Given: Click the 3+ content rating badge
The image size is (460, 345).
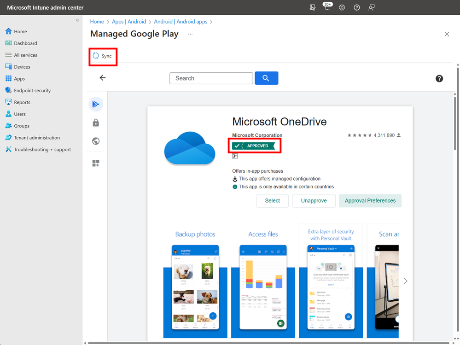Looking at the screenshot, I should (235, 156).
